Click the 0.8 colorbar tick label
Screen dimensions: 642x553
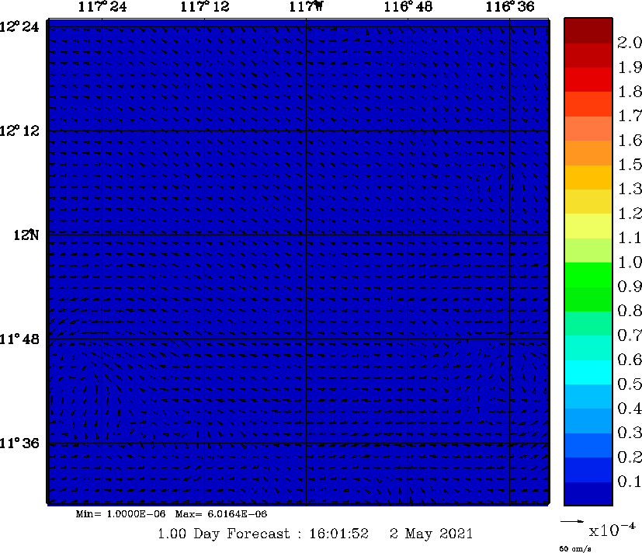(630, 311)
